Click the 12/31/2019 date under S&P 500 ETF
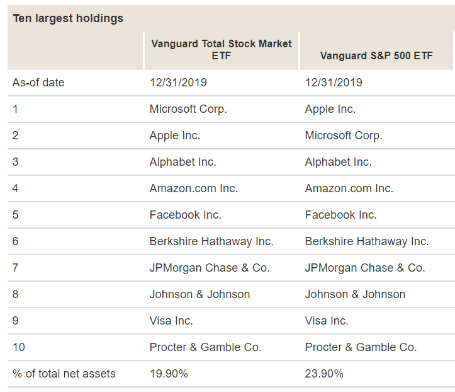 pos(334,83)
